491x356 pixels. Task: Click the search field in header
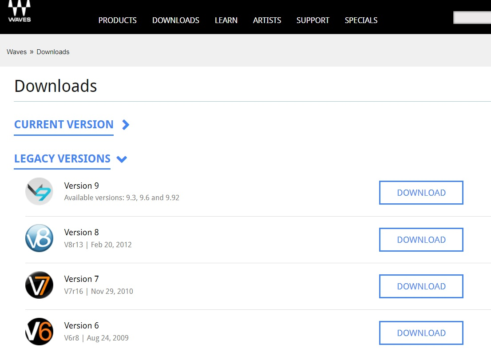(x=472, y=18)
